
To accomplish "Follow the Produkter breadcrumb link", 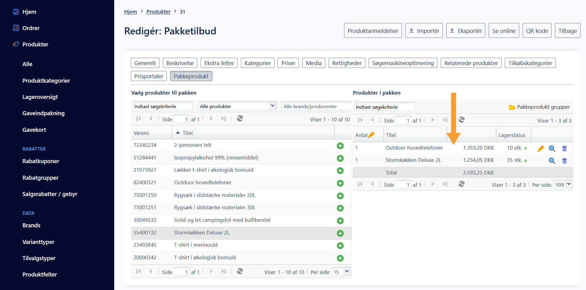I will 158,12.
